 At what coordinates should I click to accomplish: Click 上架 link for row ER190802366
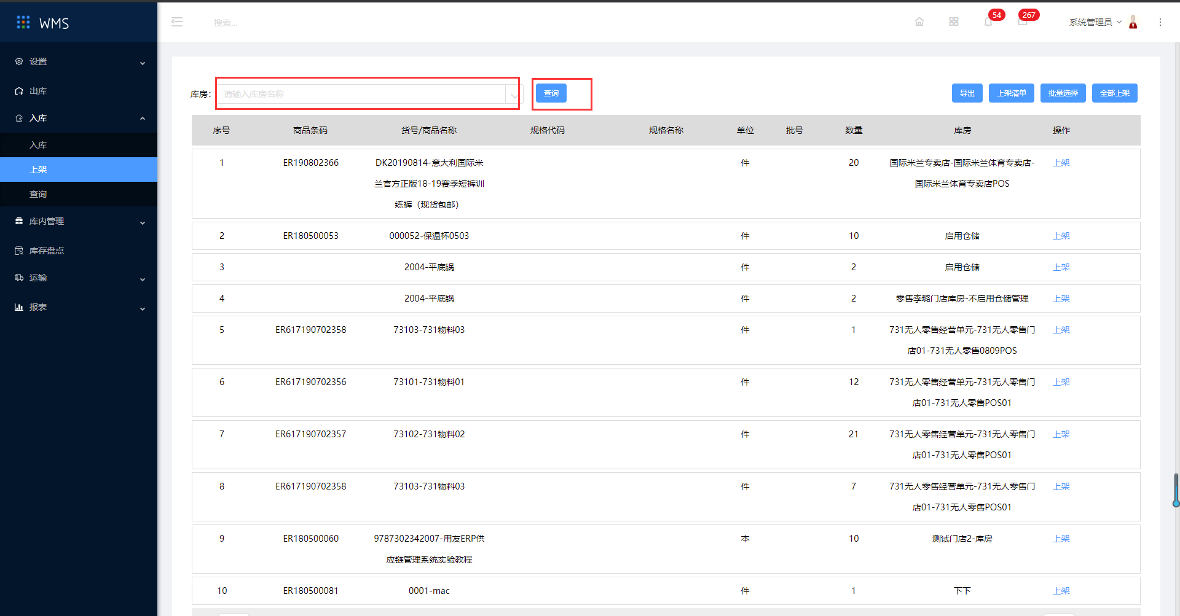tap(1061, 163)
